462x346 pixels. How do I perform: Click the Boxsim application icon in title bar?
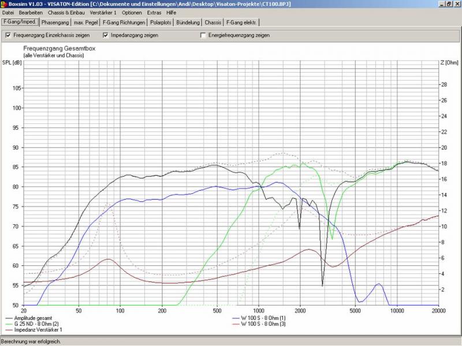(4, 4)
